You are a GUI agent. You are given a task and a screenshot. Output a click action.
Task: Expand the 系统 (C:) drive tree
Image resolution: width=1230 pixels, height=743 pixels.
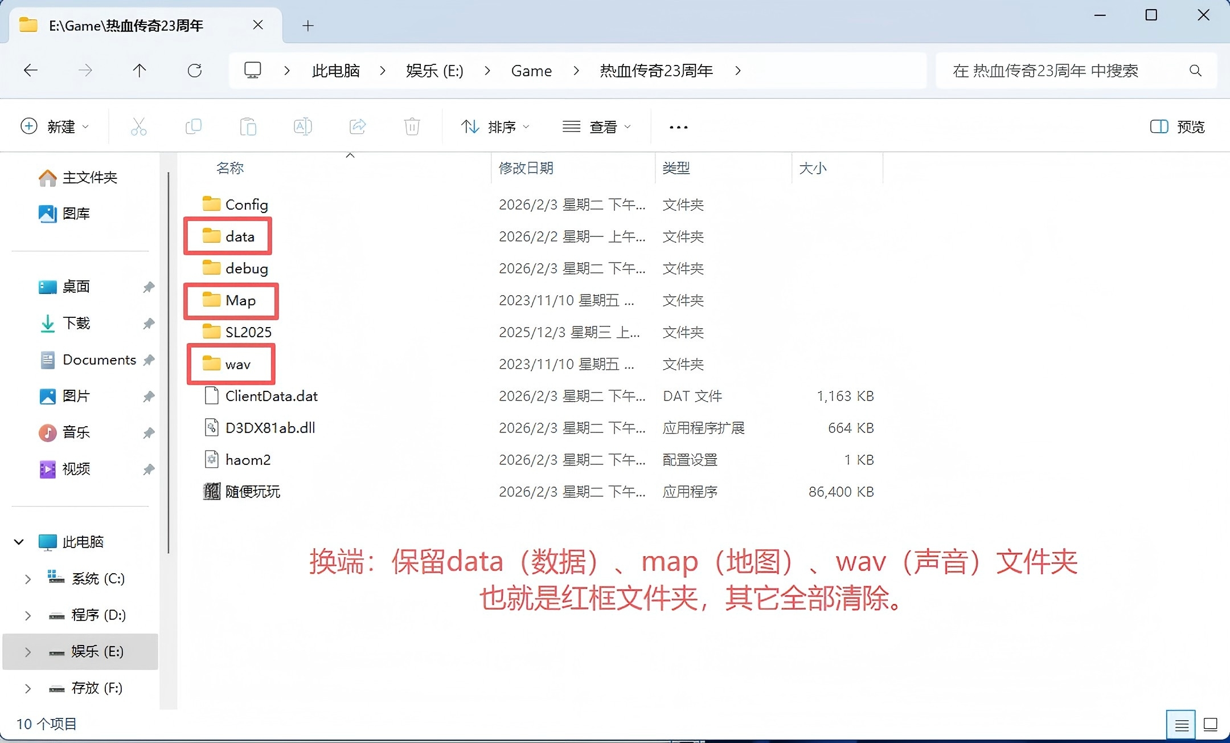pyautogui.click(x=27, y=579)
